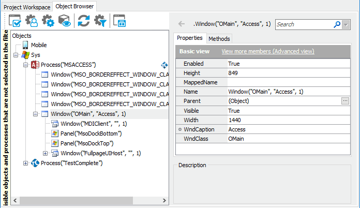Collapse the Sys tree node
Viewport: 360px width, 208px height.
16,55
